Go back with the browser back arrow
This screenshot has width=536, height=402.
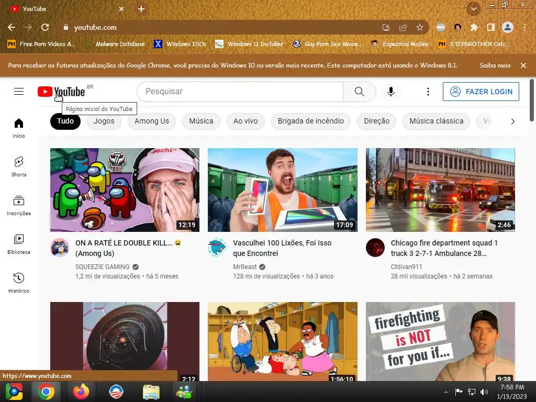click(x=12, y=27)
